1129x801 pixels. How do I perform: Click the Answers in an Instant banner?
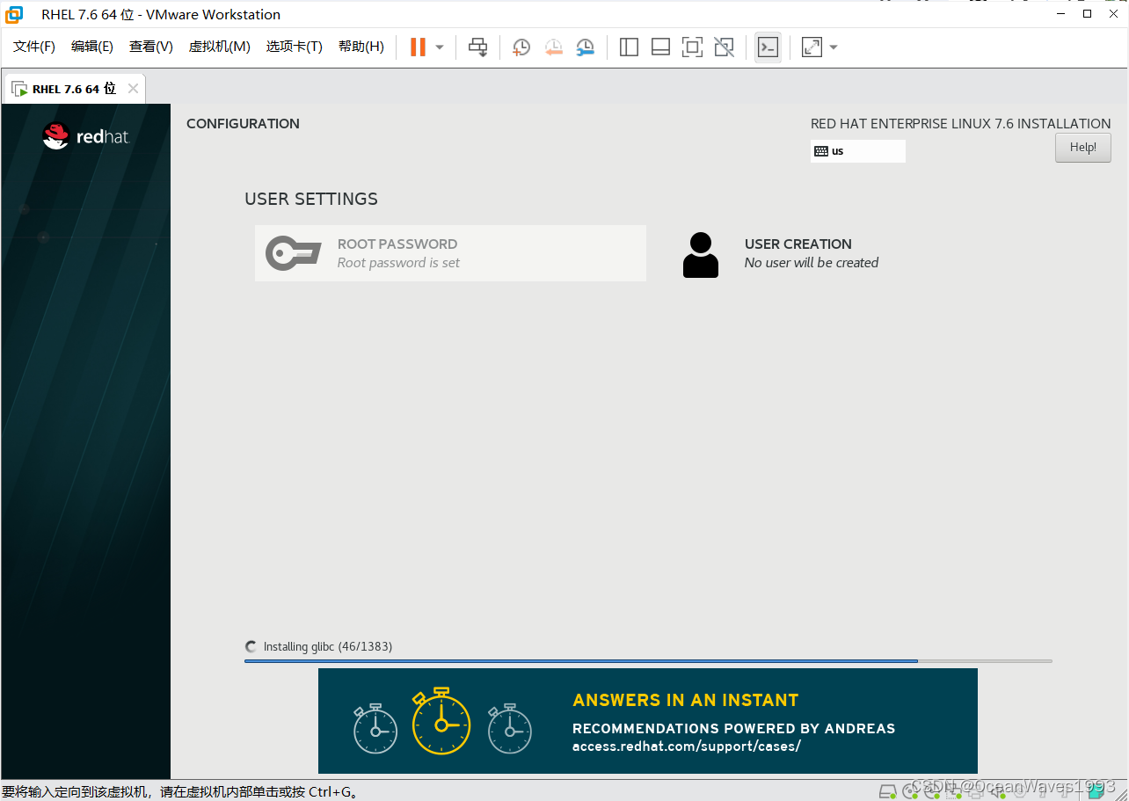click(648, 721)
